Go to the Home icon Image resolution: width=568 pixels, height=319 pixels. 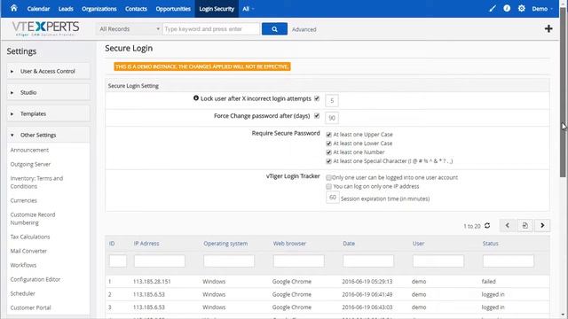[14, 8]
